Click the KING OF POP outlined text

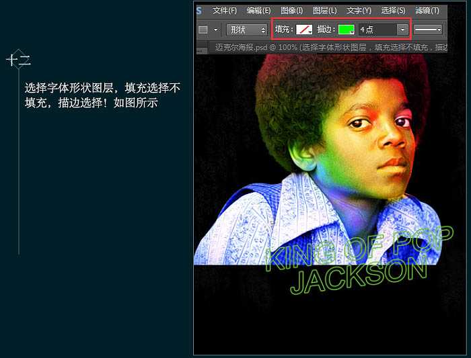pos(359,249)
